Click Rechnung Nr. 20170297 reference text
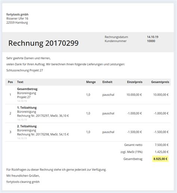177x193 pixels. [33, 116]
